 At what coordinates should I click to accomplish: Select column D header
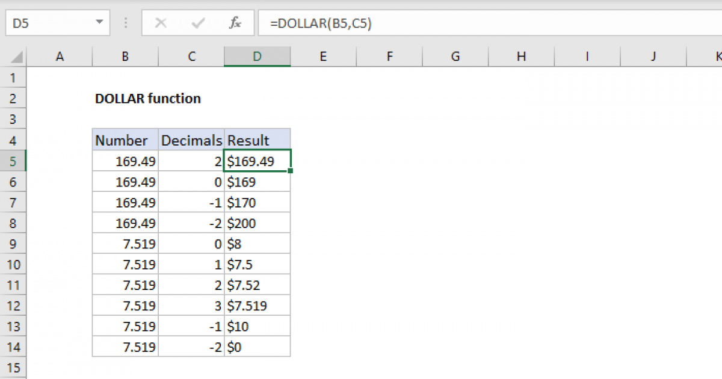(x=257, y=57)
